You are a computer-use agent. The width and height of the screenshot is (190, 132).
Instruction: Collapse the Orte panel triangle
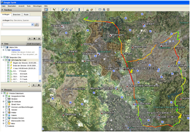click(2, 44)
